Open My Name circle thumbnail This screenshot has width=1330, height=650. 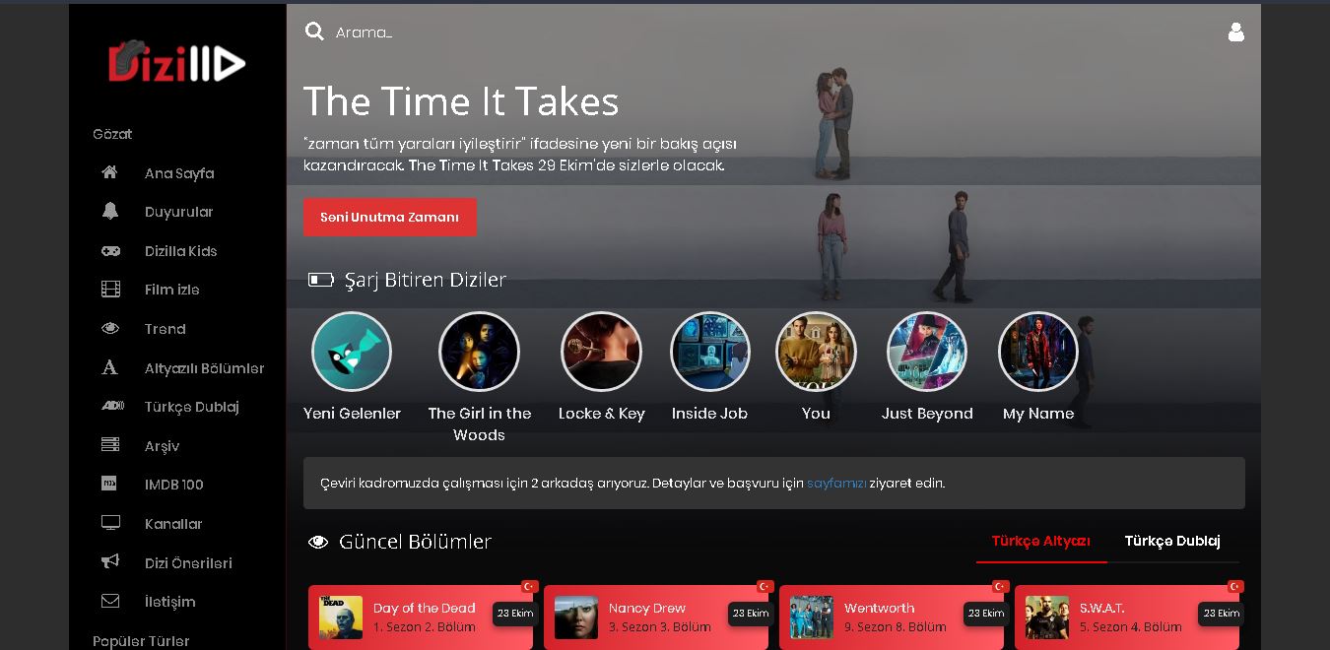tap(1038, 352)
